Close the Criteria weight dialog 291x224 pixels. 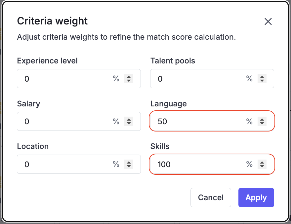click(x=268, y=22)
